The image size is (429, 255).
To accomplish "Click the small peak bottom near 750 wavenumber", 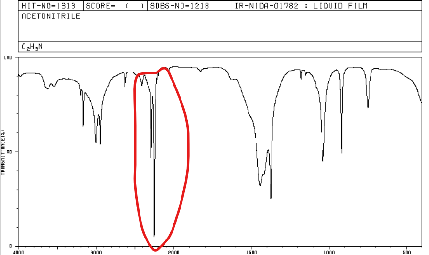I will 368,107.
